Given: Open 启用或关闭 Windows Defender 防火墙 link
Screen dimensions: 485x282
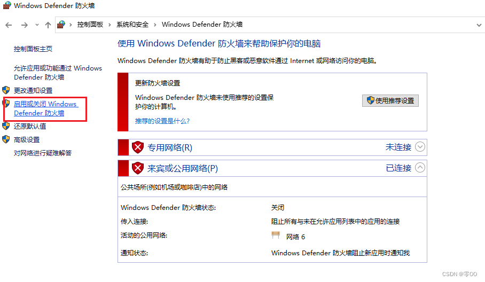Looking at the screenshot, I should [46, 108].
